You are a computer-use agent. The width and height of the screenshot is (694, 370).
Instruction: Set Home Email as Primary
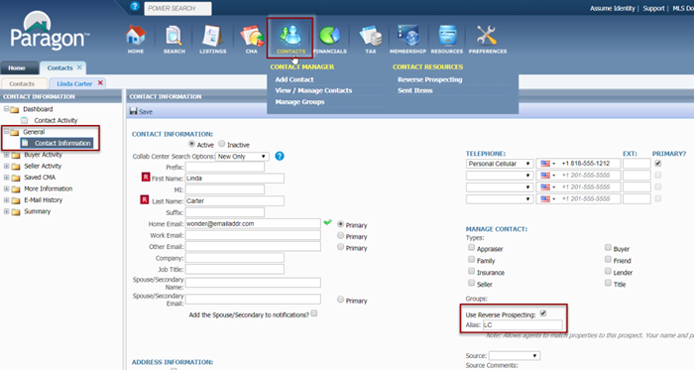tap(340, 224)
